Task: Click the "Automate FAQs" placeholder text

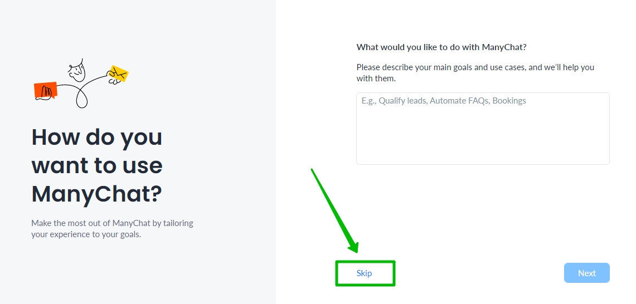Action: (459, 101)
